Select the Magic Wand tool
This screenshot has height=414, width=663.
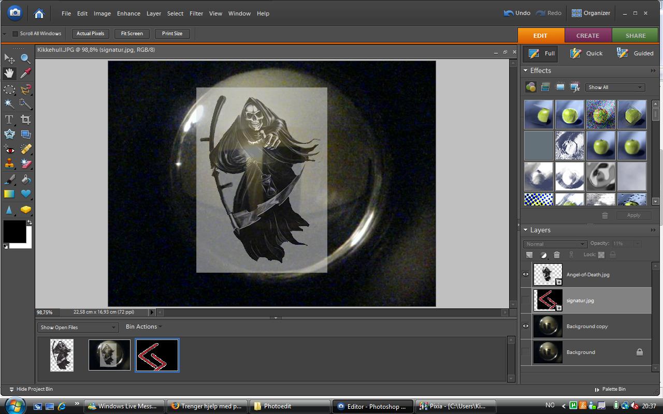[9, 103]
